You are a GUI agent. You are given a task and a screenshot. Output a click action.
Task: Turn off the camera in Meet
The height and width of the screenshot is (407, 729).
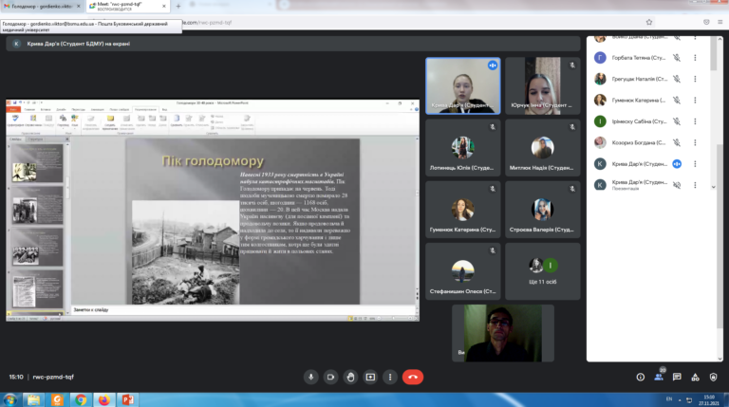330,377
